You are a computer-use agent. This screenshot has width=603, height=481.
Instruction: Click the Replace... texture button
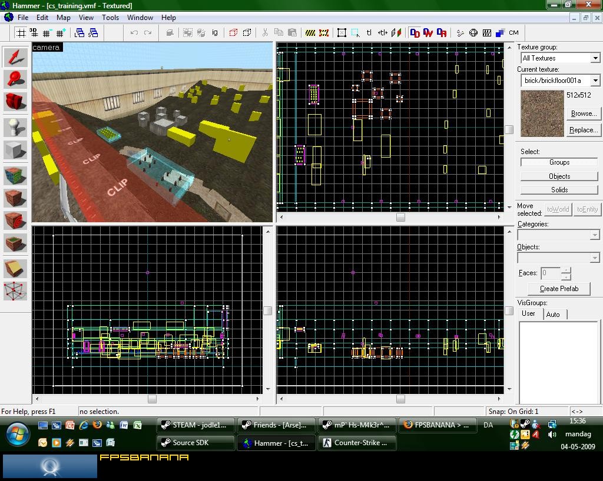click(584, 130)
